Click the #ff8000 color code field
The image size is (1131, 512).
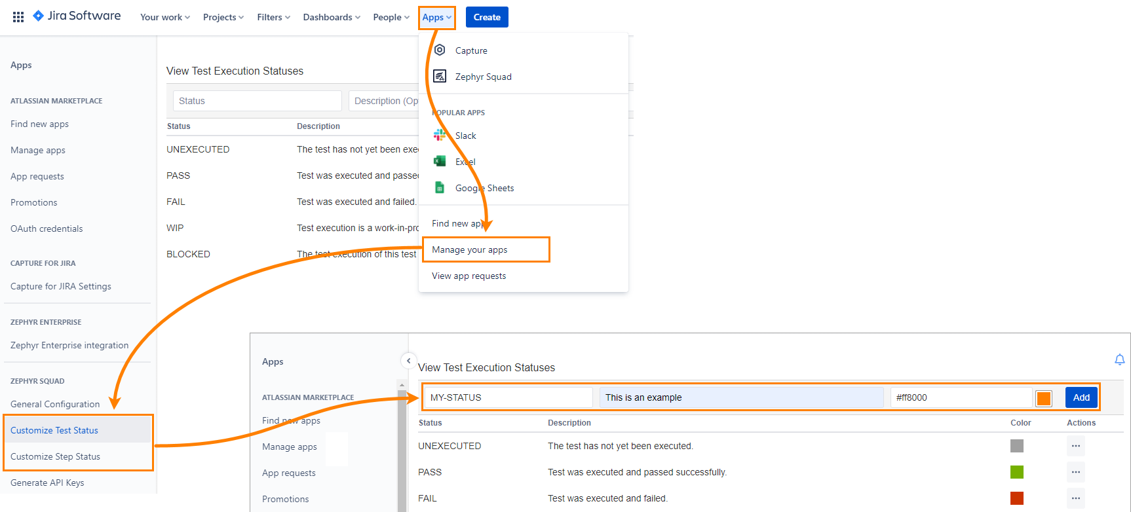click(x=961, y=397)
